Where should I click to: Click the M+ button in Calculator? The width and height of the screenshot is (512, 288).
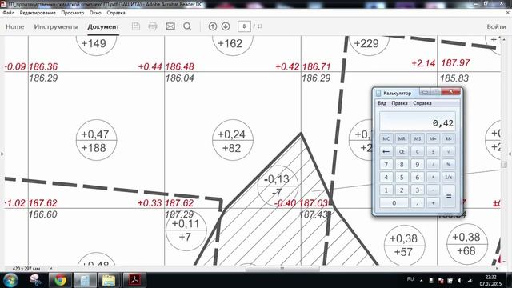pos(433,138)
